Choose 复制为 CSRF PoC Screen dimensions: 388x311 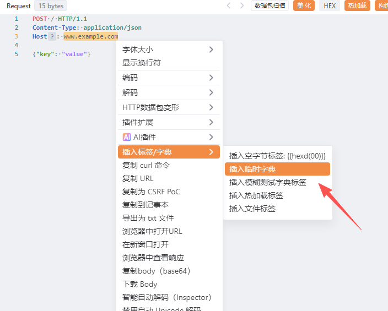point(169,192)
